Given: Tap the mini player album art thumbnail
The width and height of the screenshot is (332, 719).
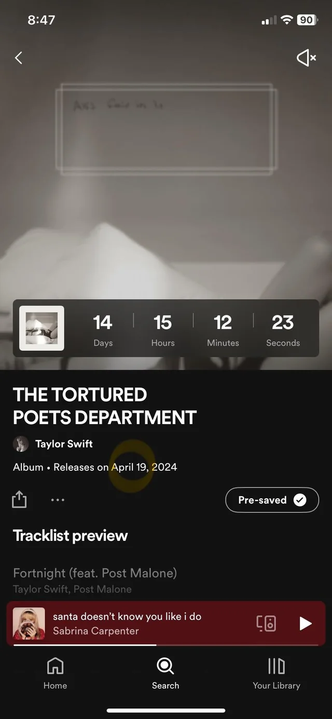Looking at the screenshot, I should click(29, 623).
